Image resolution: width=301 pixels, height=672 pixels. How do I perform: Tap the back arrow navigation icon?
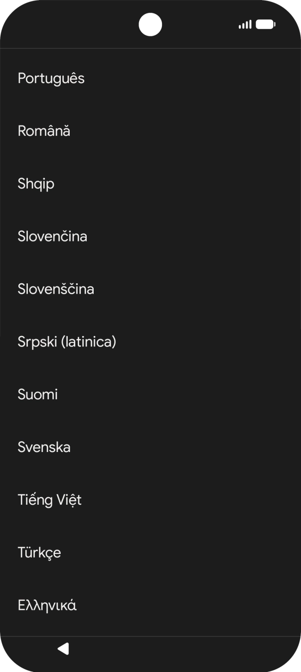[x=63, y=649]
